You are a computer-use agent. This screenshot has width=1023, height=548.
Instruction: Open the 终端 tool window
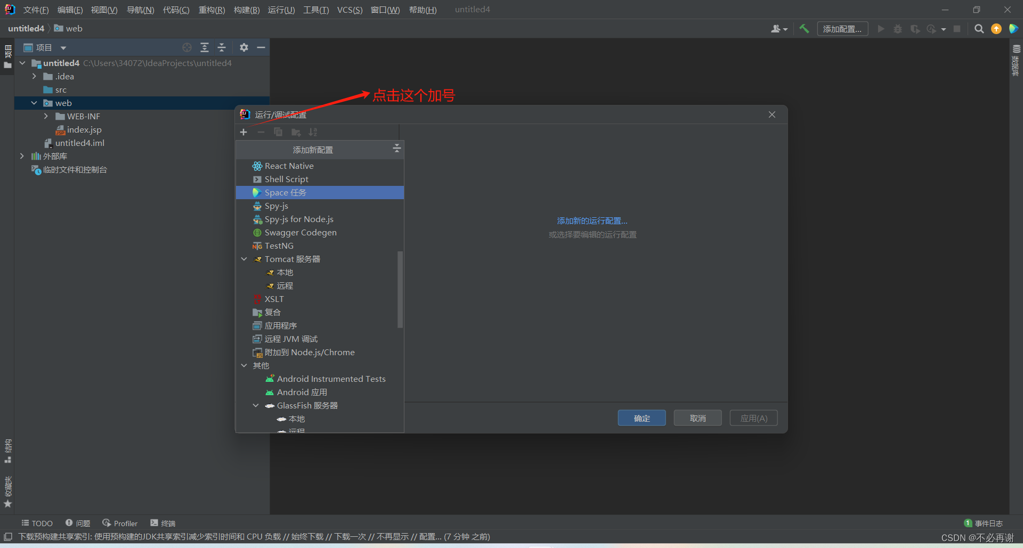pos(163,524)
